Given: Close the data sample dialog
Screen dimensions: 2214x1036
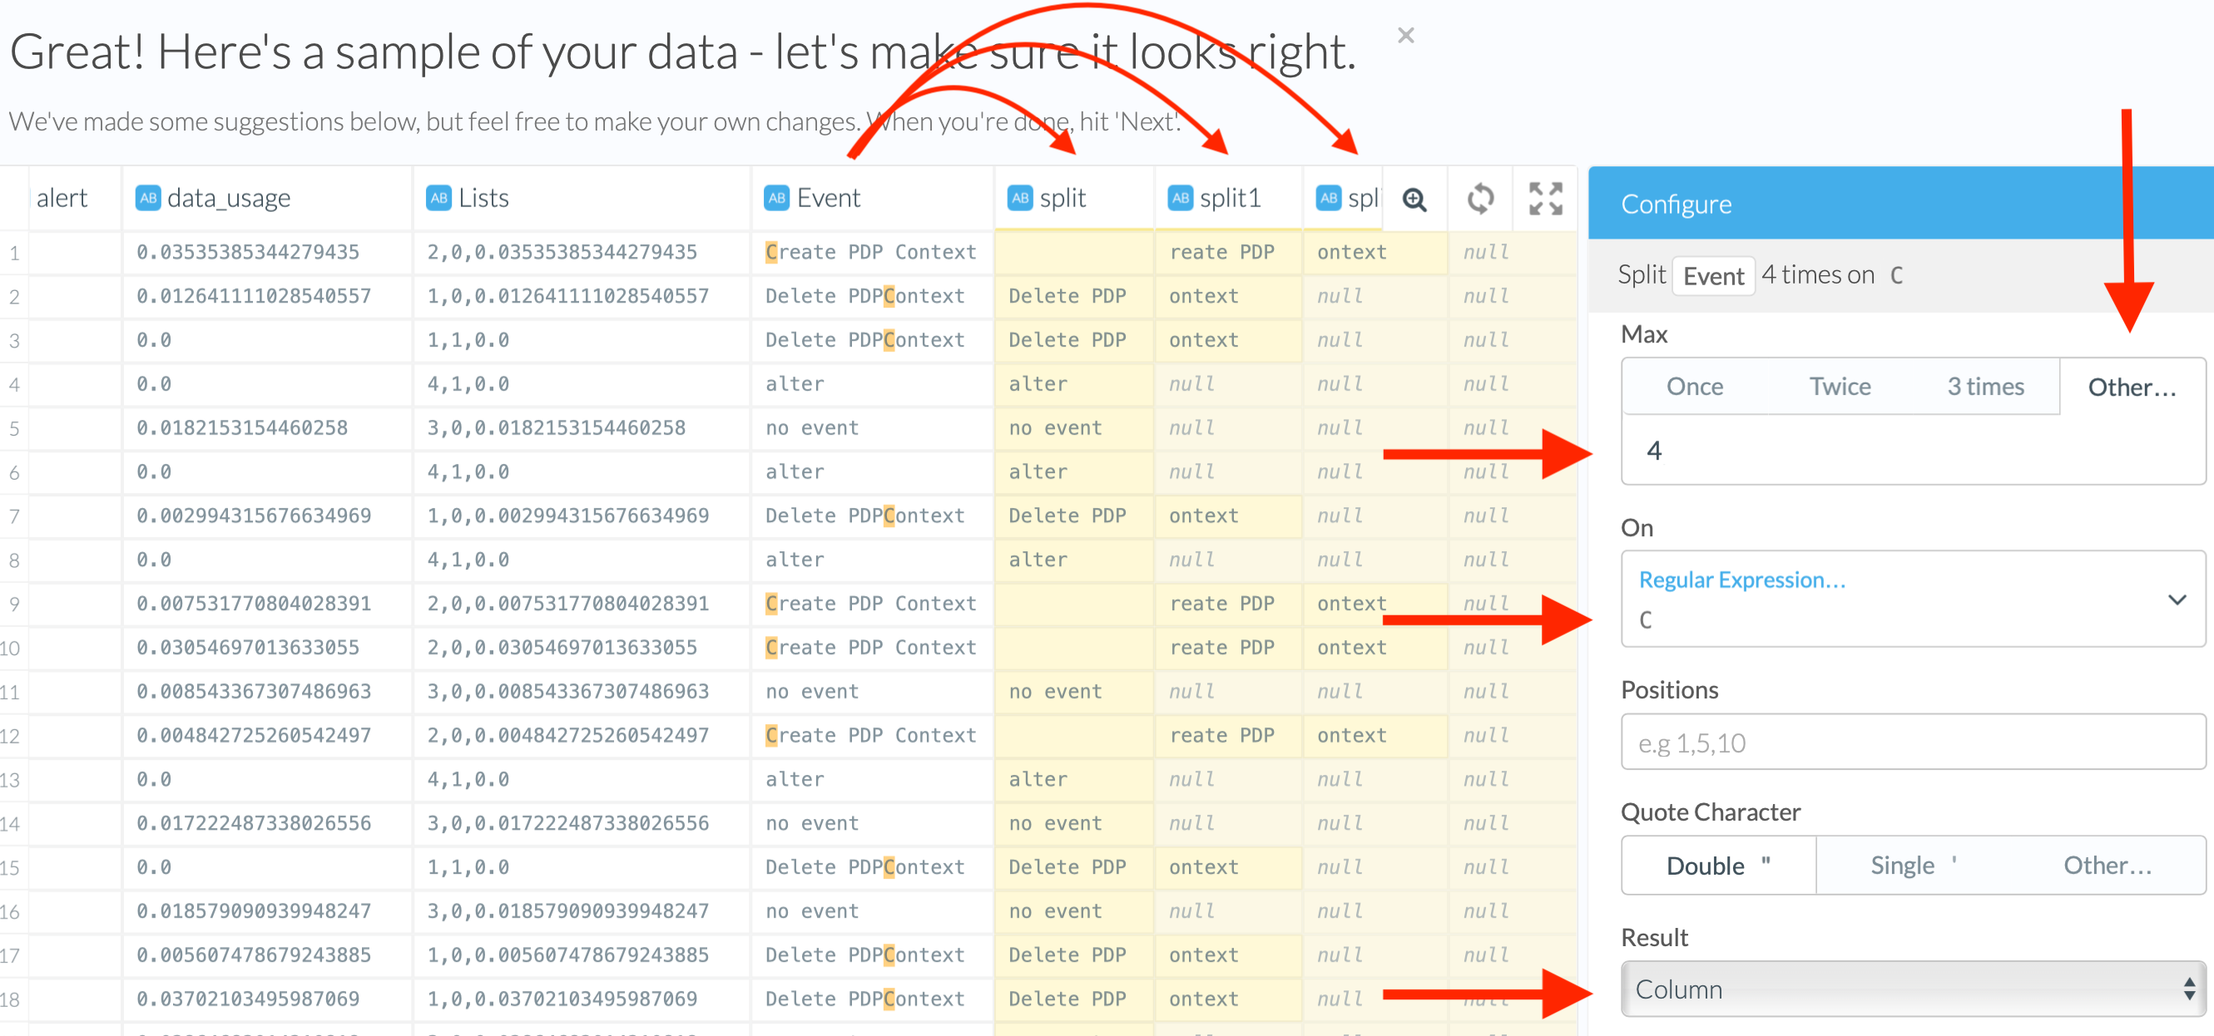Looking at the screenshot, I should (x=1405, y=35).
